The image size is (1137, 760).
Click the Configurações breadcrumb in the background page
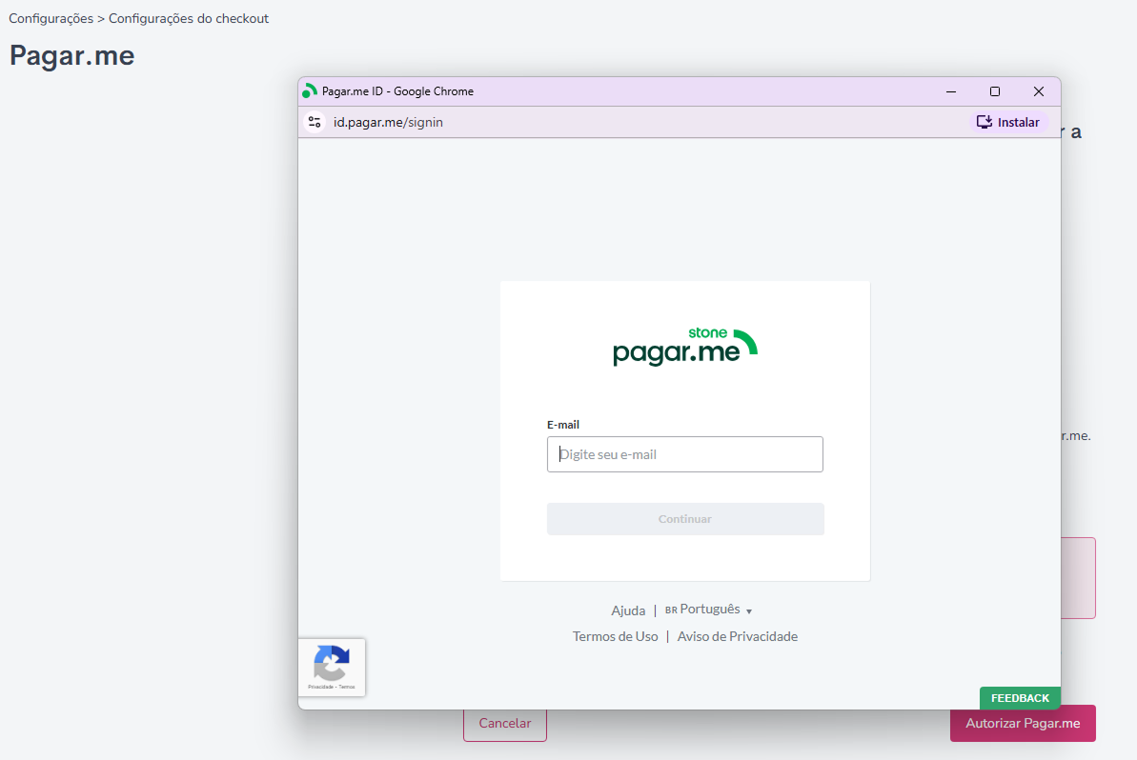tap(51, 18)
